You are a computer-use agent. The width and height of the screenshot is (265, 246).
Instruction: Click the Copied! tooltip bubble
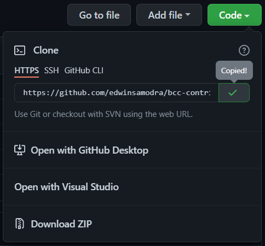pyautogui.click(x=234, y=71)
